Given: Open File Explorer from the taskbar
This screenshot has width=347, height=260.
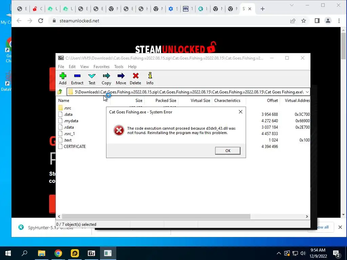Looking at the screenshot, I should click(x=41, y=253).
